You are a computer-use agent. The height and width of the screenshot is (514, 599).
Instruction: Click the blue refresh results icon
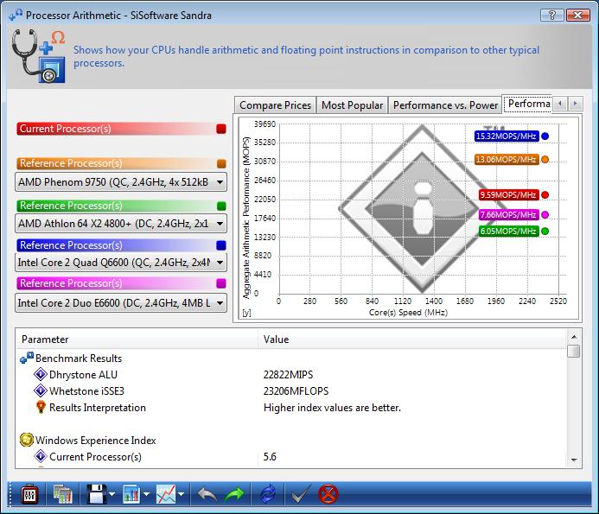point(268,494)
